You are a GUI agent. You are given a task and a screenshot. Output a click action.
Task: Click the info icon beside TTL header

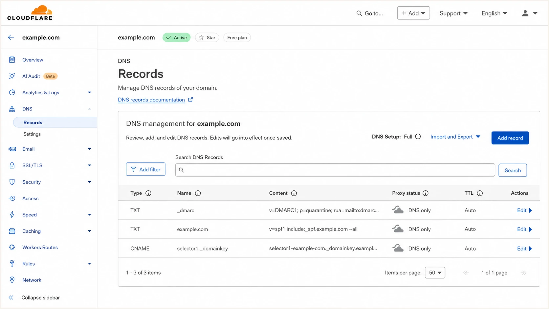pyautogui.click(x=480, y=193)
